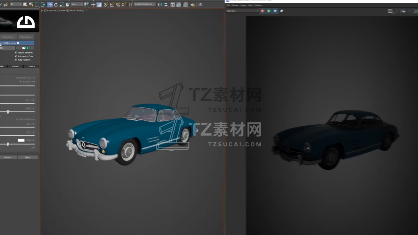Click the Use Pivot Point Center icon
The width and height of the screenshot is (418, 235).
pos(87,4)
